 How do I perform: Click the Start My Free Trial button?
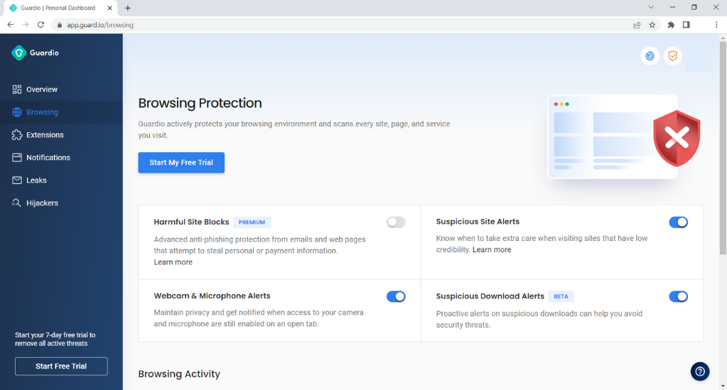181,163
